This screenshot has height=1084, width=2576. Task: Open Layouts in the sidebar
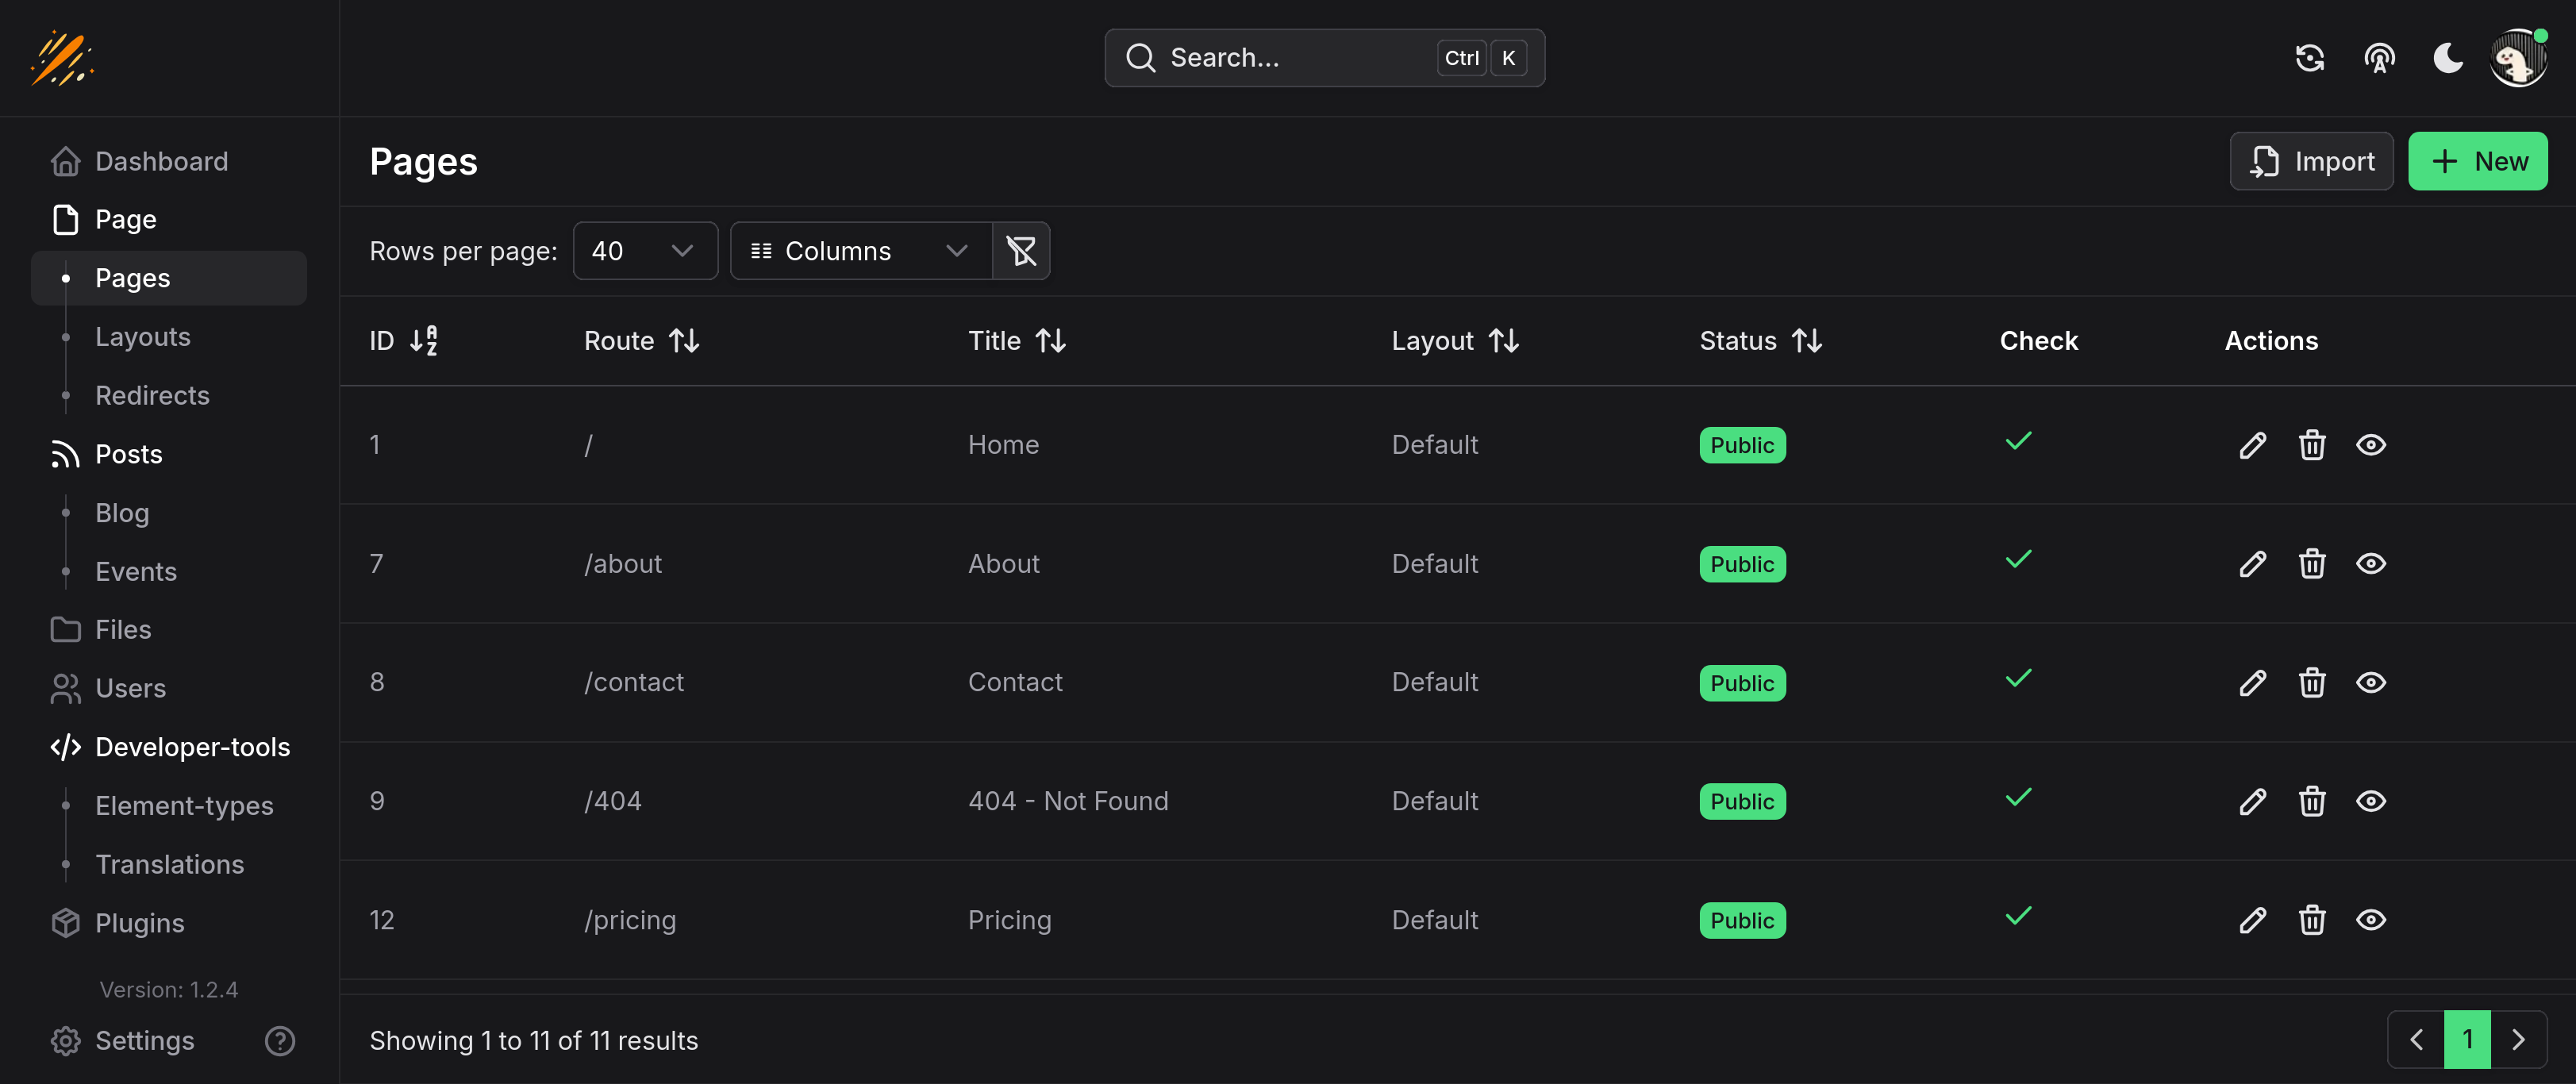point(143,337)
